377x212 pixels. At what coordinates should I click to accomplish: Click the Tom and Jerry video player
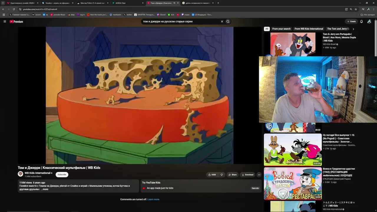pos(140,95)
